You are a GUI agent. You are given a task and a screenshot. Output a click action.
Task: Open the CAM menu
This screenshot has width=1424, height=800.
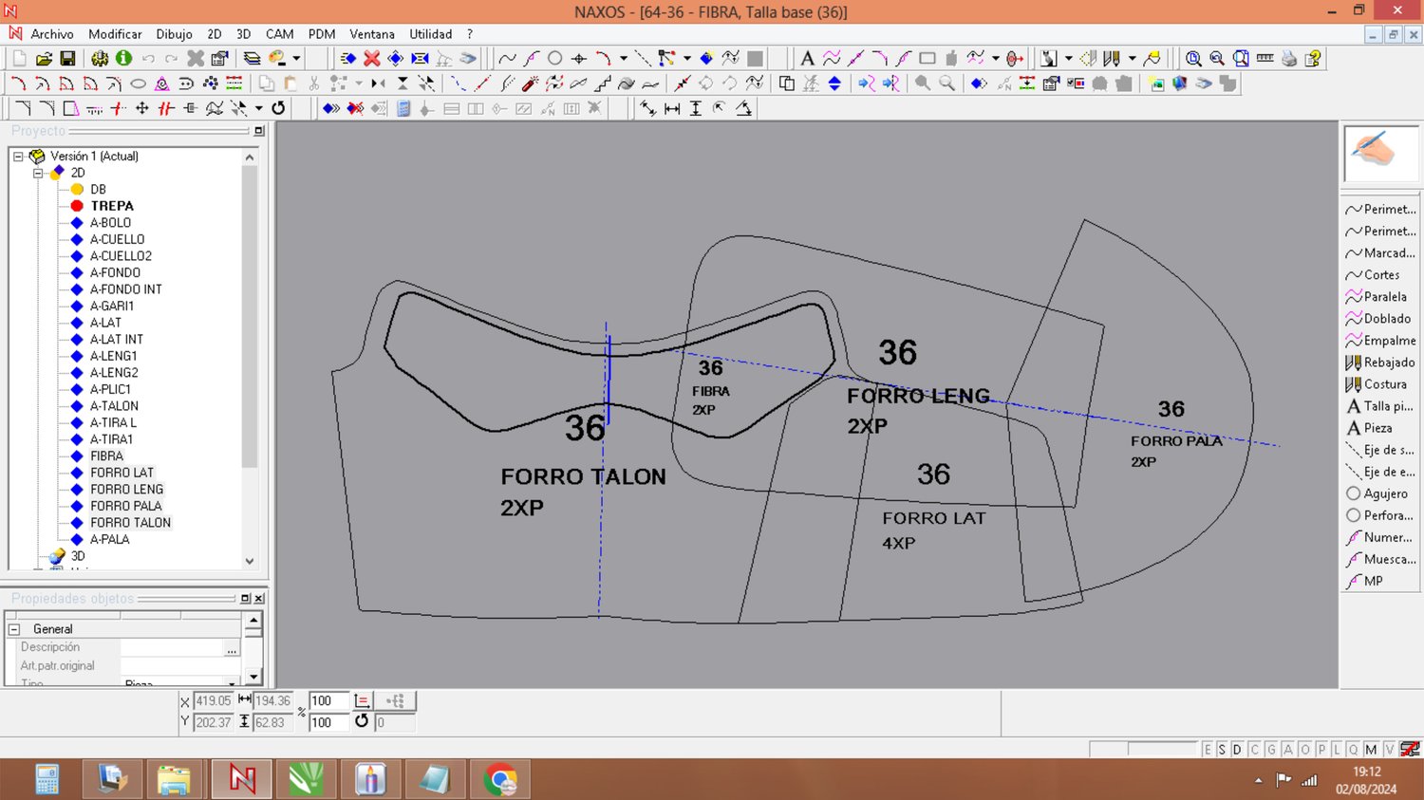coord(279,34)
